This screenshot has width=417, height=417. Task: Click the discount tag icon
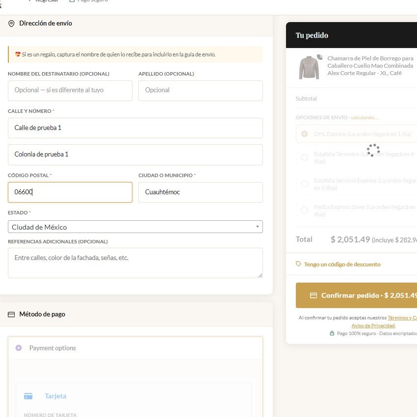pos(298,264)
